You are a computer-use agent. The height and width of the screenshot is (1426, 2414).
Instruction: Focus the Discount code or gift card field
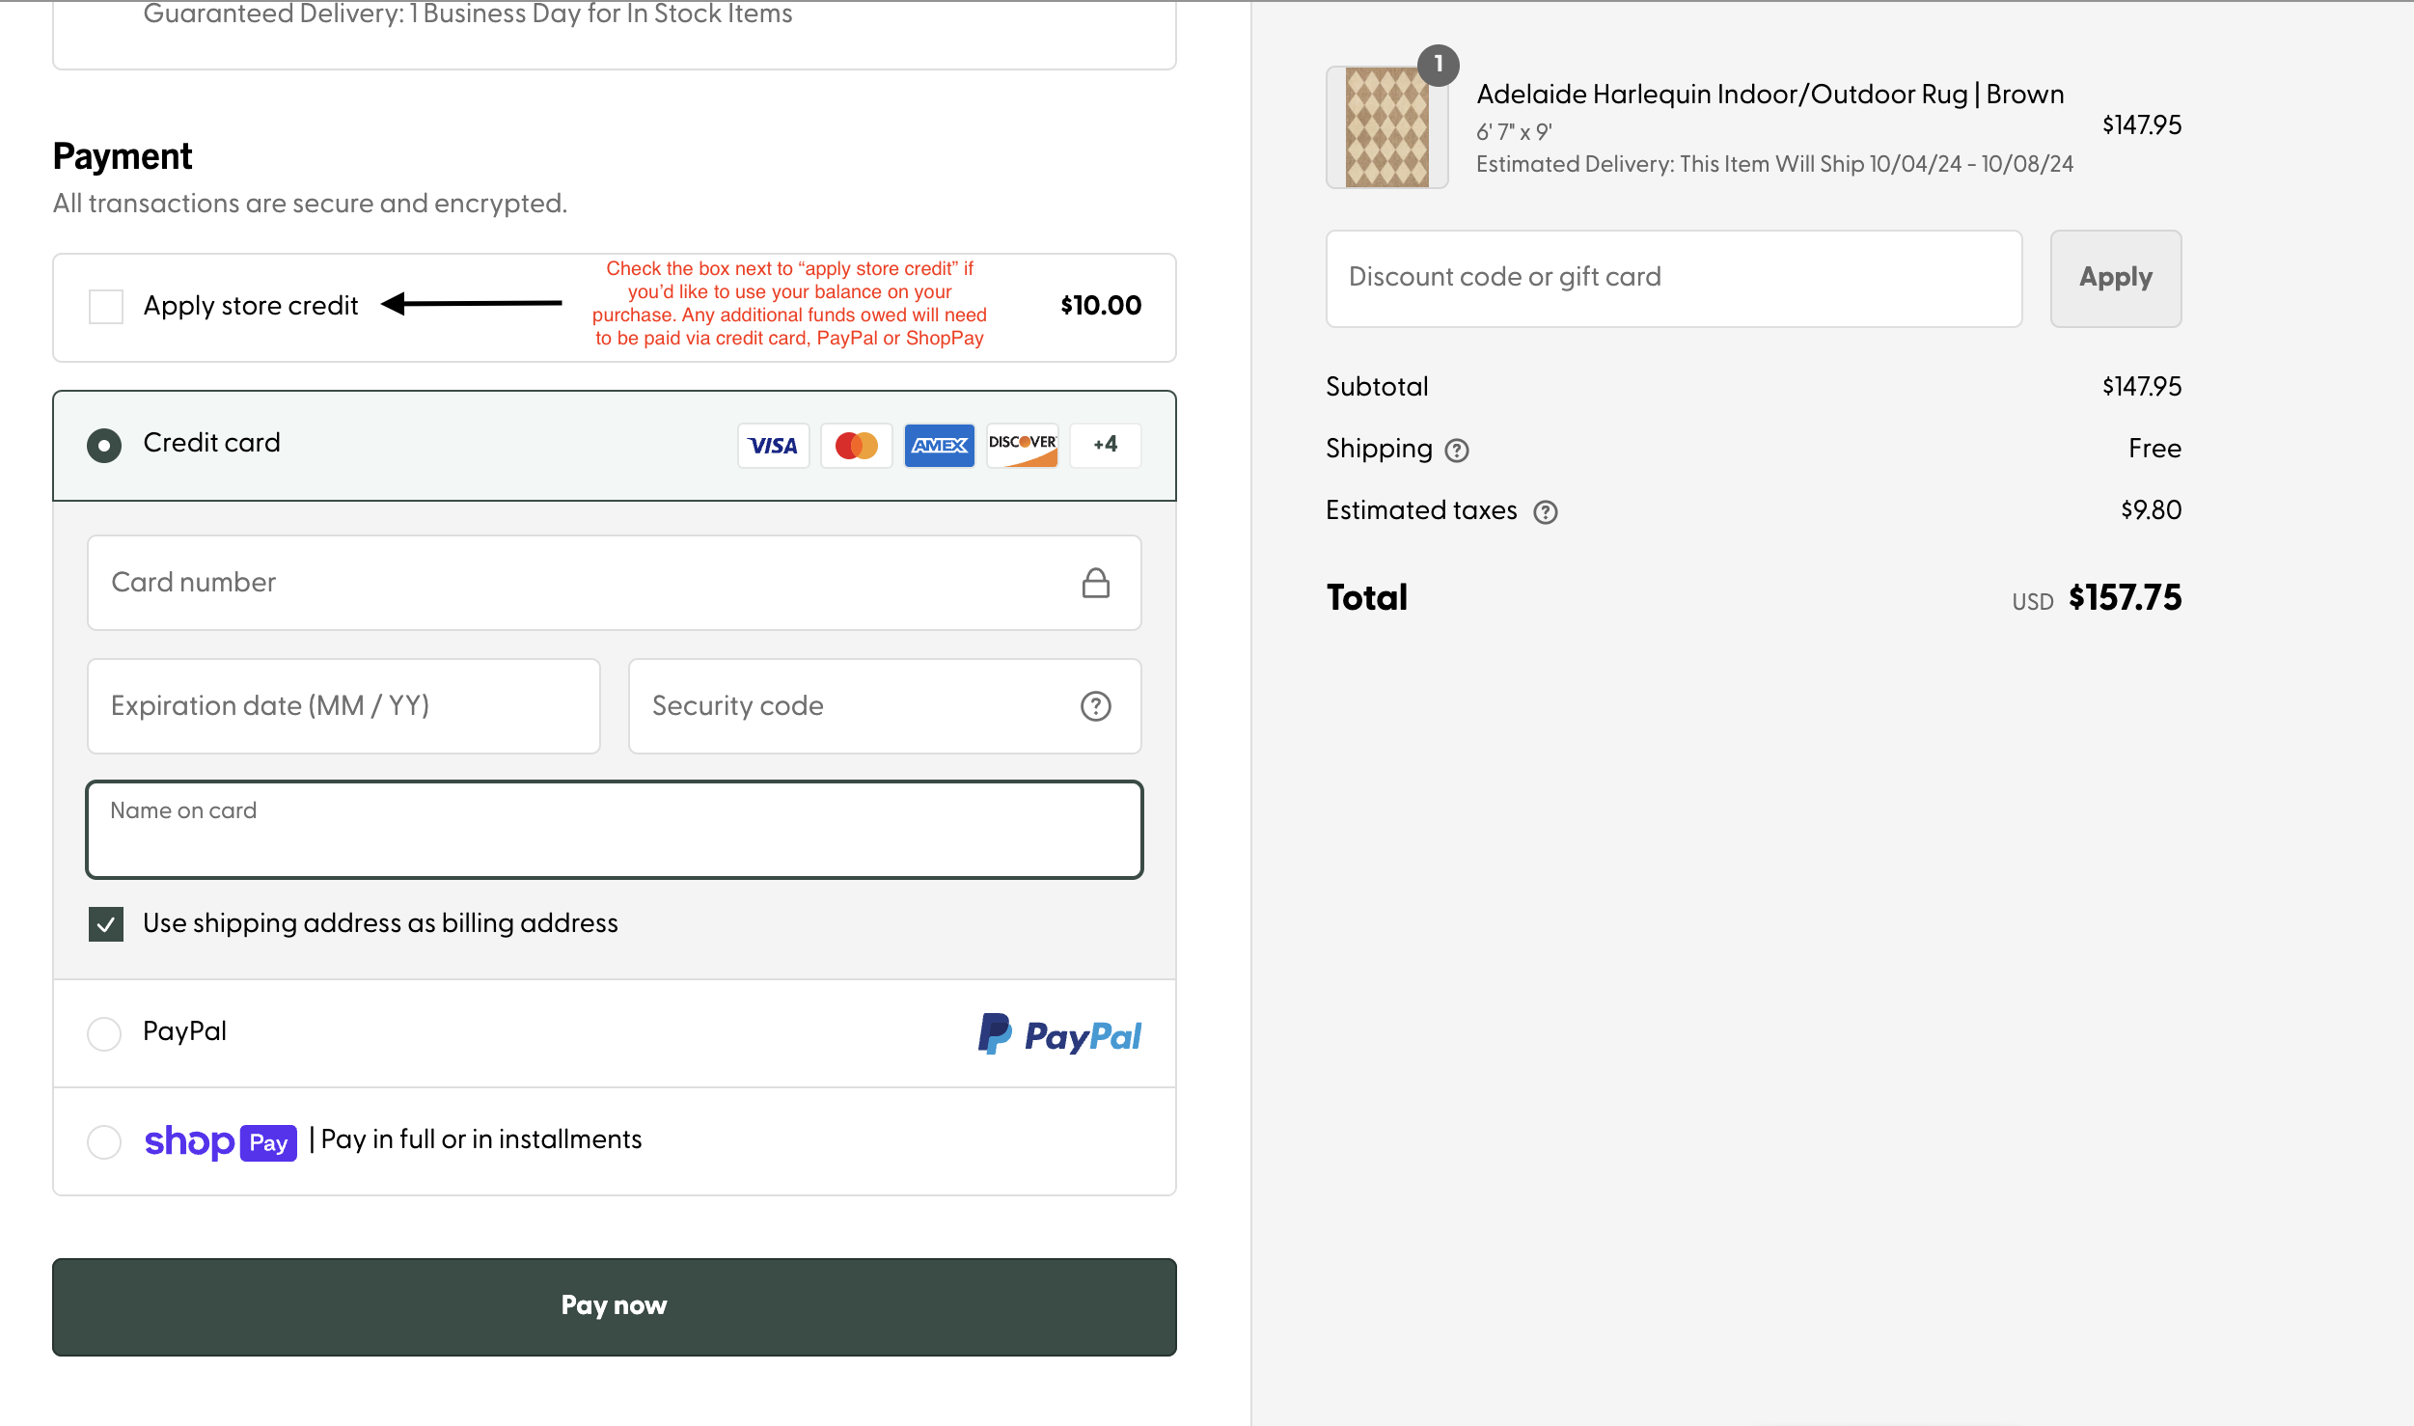tap(1673, 278)
